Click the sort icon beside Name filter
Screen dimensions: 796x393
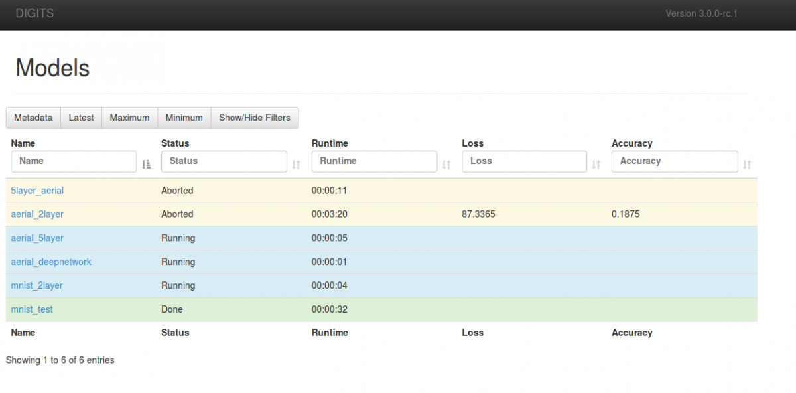point(147,164)
